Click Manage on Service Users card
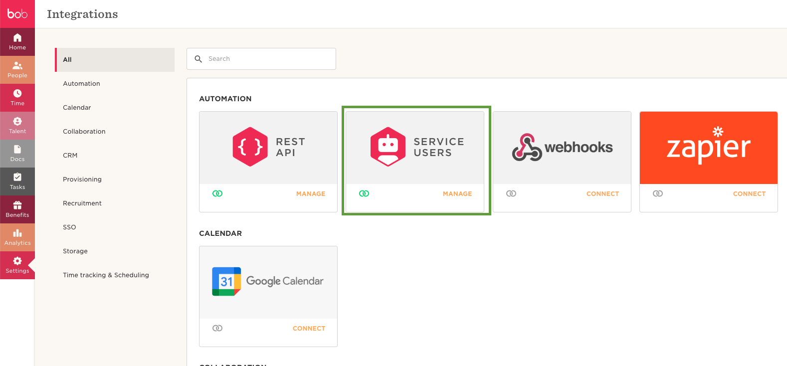 click(x=457, y=194)
